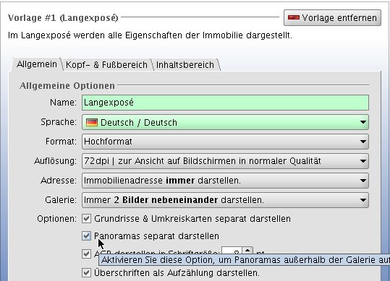Click the AGB font size number field
Screen dimensions: 390x281
tap(232, 253)
